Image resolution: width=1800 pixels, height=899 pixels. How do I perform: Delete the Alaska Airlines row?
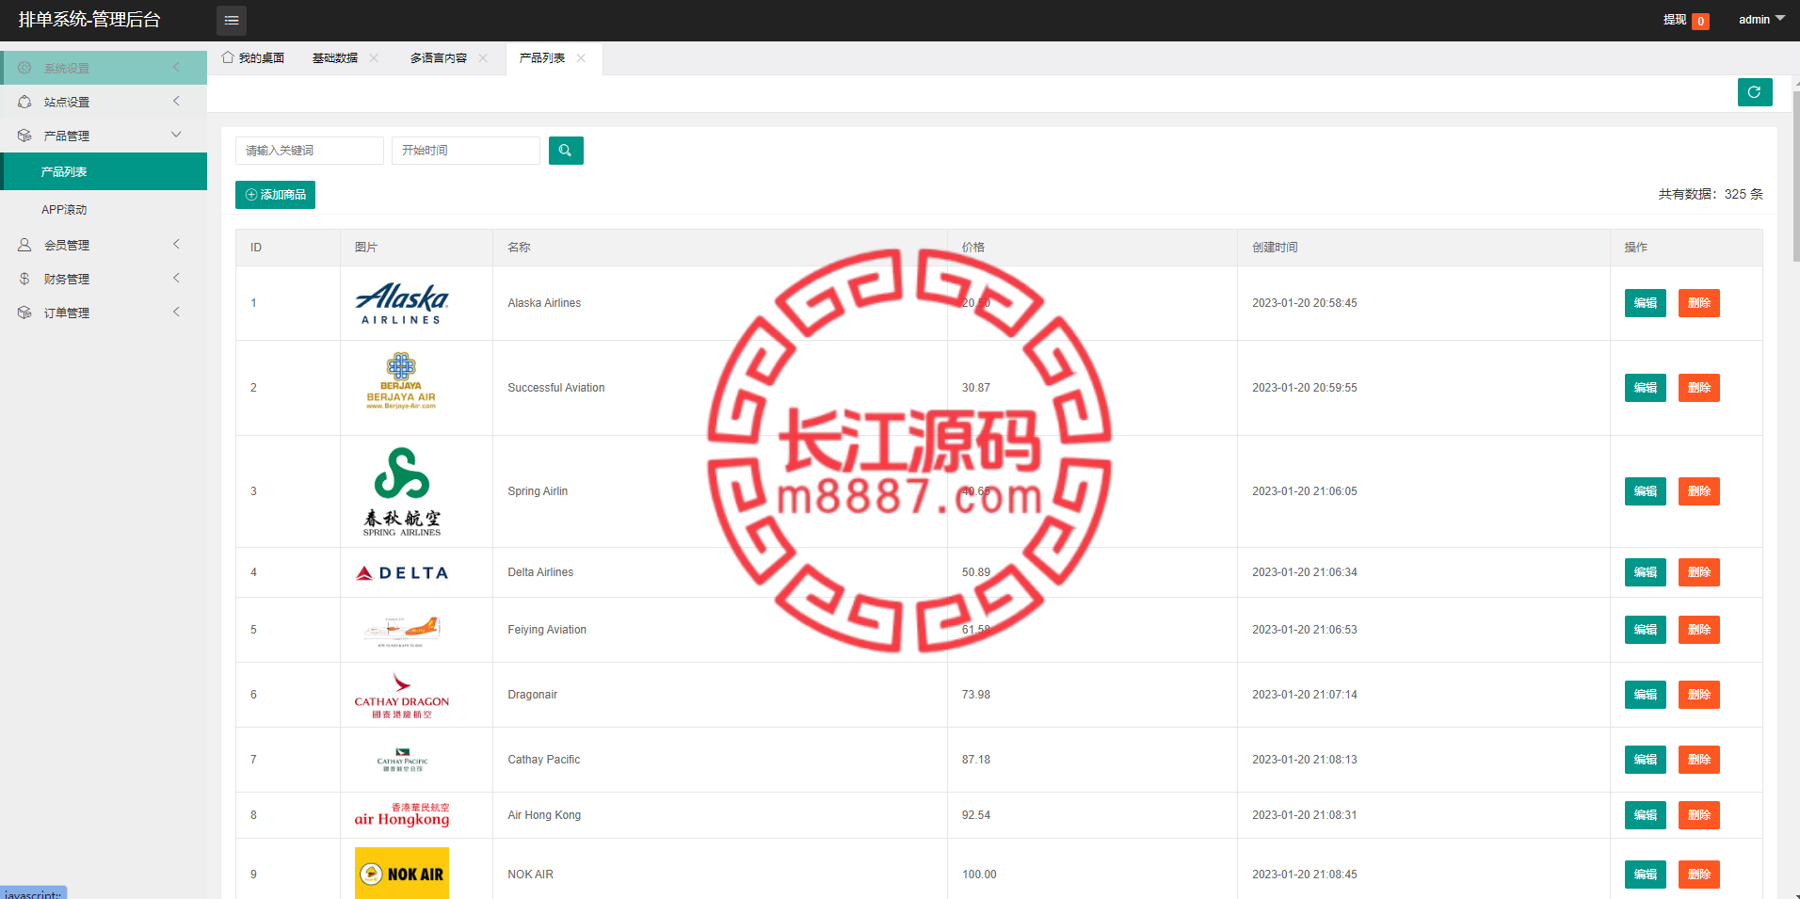pos(1699,303)
